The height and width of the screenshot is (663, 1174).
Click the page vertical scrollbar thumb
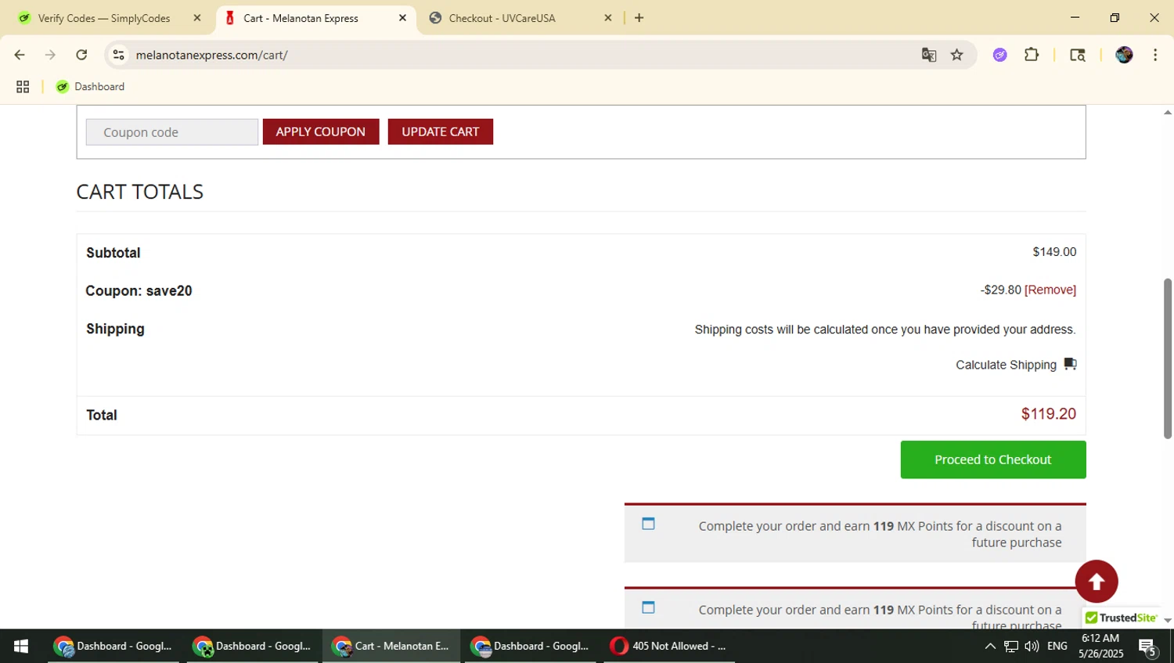click(x=1168, y=359)
